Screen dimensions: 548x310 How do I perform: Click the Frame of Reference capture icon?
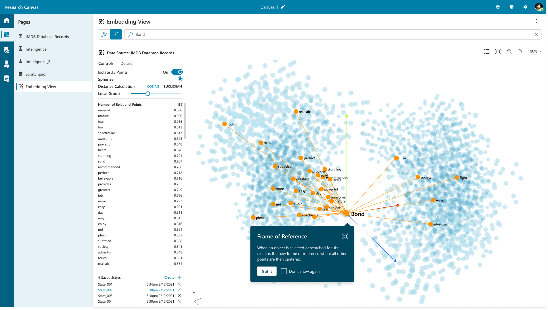pos(345,236)
